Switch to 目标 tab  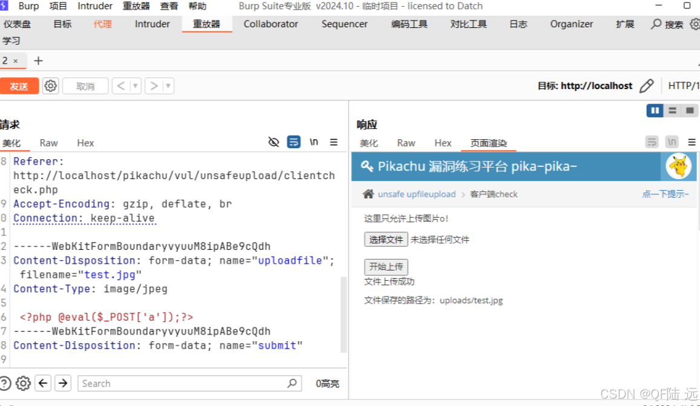[x=62, y=24]
